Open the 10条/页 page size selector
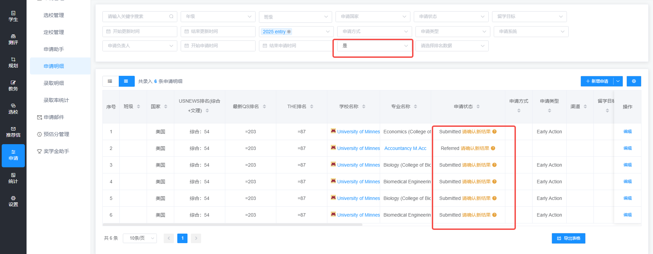This screenshot has height=254, width=653. 140,238
